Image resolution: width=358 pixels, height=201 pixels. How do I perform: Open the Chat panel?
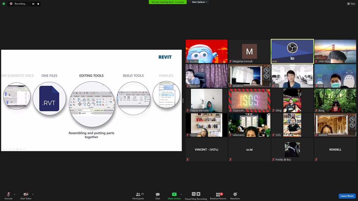158,196
